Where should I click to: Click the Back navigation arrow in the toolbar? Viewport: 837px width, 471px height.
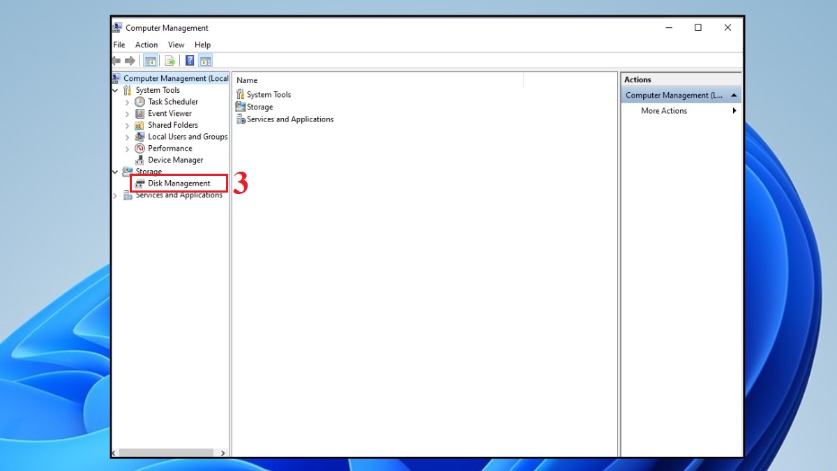pyautogui.click(x=116, y=60)
